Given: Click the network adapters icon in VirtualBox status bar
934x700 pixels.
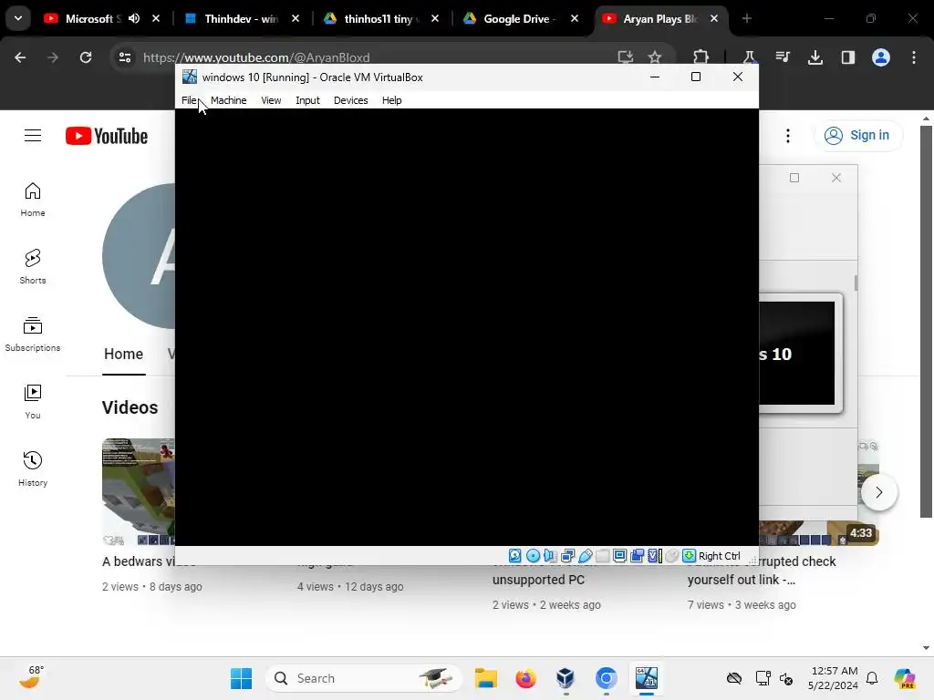Looking at the screenshot, I should (x=567, y=556).
